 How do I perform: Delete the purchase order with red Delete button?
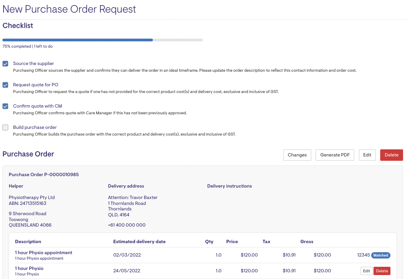(x=391, y=155)
